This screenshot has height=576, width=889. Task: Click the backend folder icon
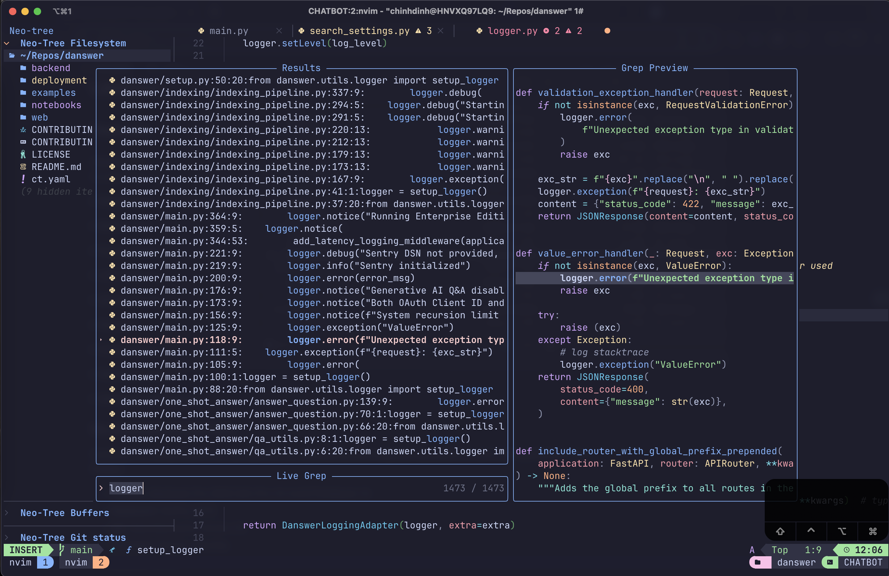coord(23,68)
